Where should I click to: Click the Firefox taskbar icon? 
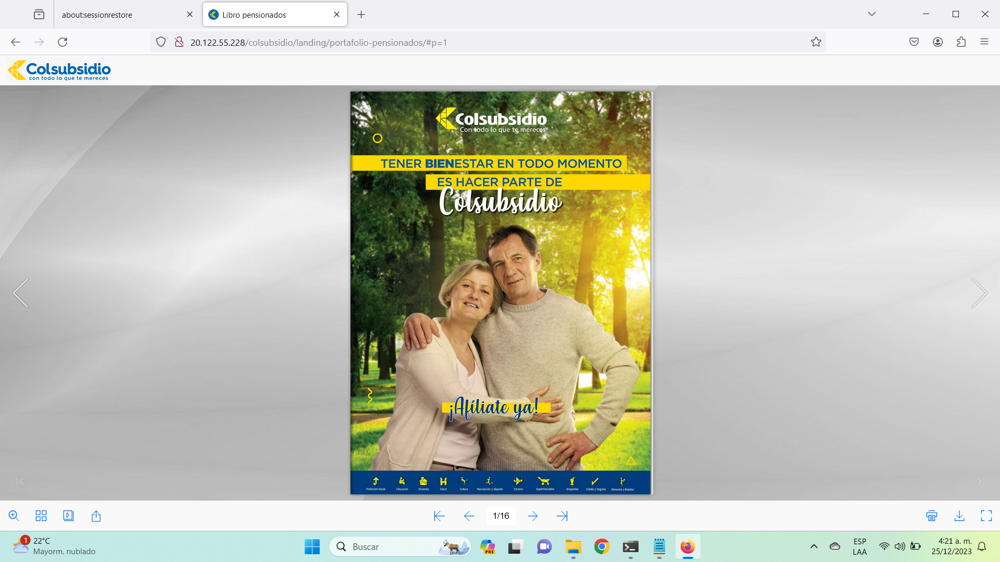point(687,547)
